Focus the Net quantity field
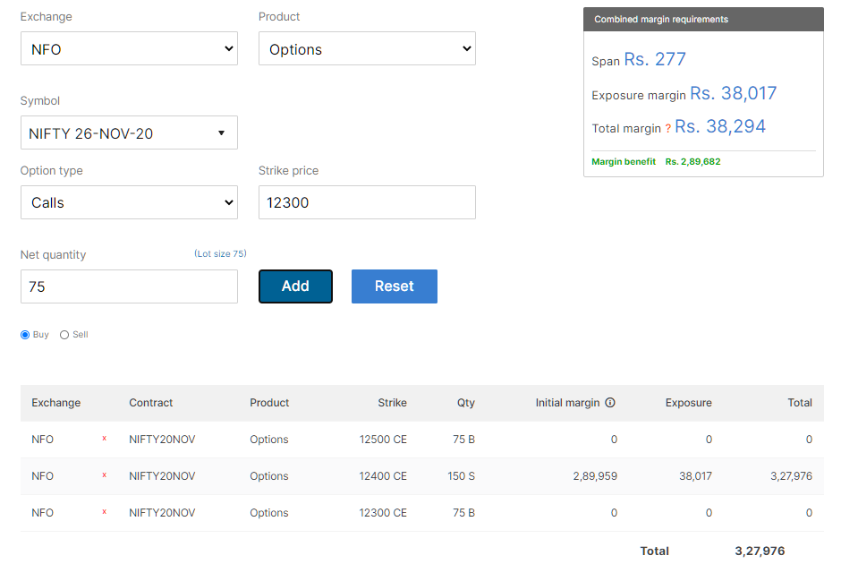The width and height of the screenshot is (841, 564). (x=129, y=286)
